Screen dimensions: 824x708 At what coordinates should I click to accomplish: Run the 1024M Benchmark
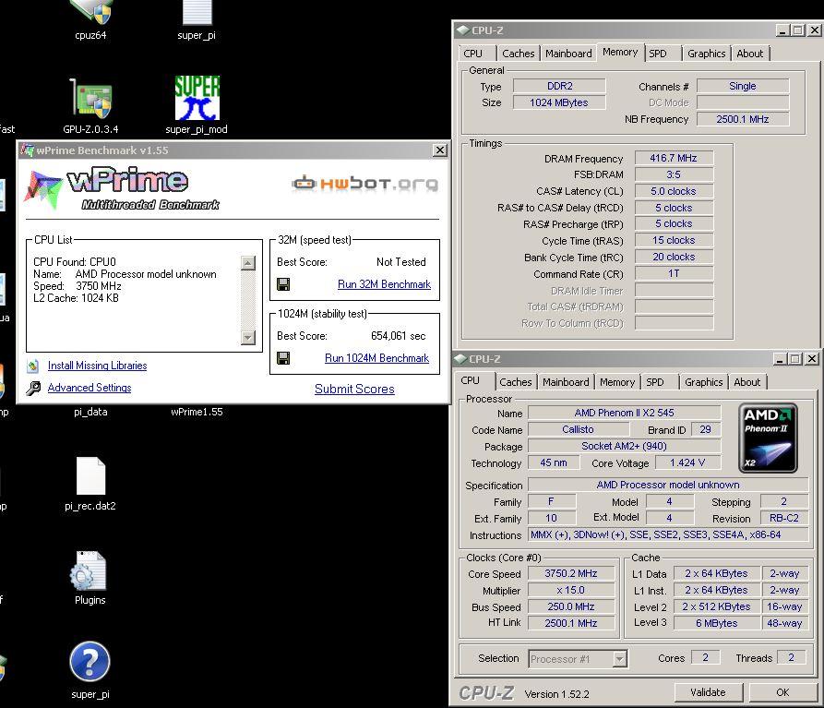376,358
